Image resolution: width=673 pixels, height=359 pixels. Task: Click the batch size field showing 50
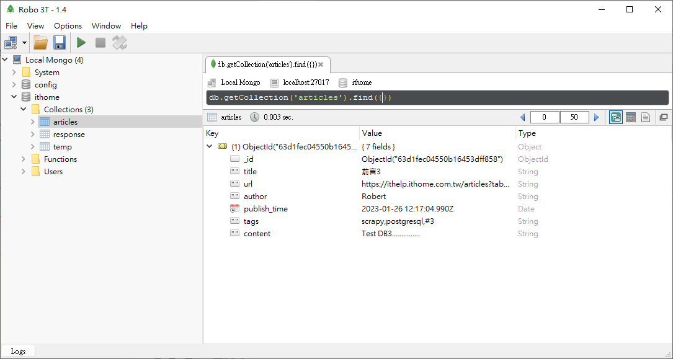coord(574,117)
